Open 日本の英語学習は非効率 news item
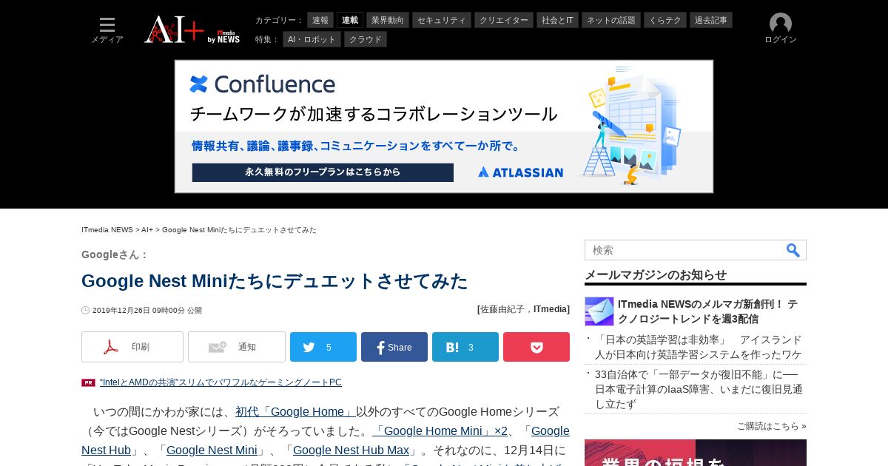Screen dimensions: 888x466 699,347
